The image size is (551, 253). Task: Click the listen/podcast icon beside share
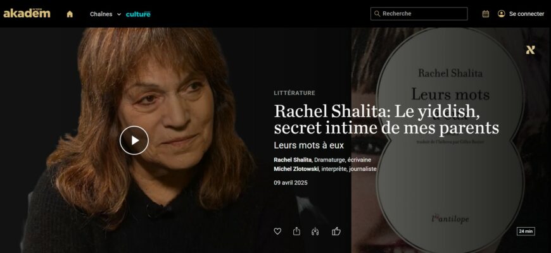pyautogui.click(x=315, y=231)
